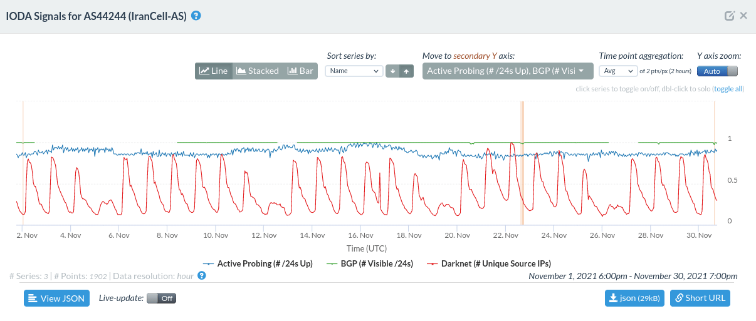Toggle BGP (# Visible /24s) legend series

click(370, 263)
